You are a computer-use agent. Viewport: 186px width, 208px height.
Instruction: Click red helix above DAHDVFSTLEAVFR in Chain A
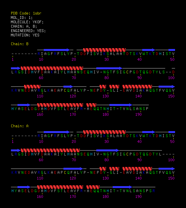coord(60,187)
